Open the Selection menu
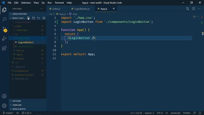204x115 pixels. (26, 3)
